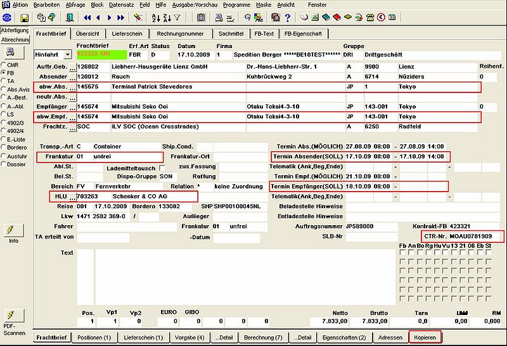This screenshot has height=346, width=507.
Task: Click the Kopieren button
Action: point(425,337)
